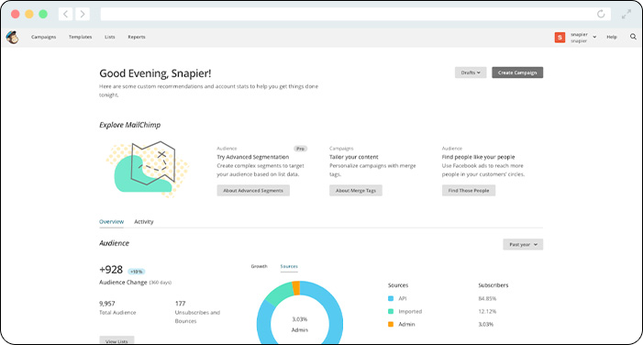This screenshot has height=345, width=643.
Task: Click the 'Explore MailChimp' heading
Action: pyautogui.click(x=130, y=125)
